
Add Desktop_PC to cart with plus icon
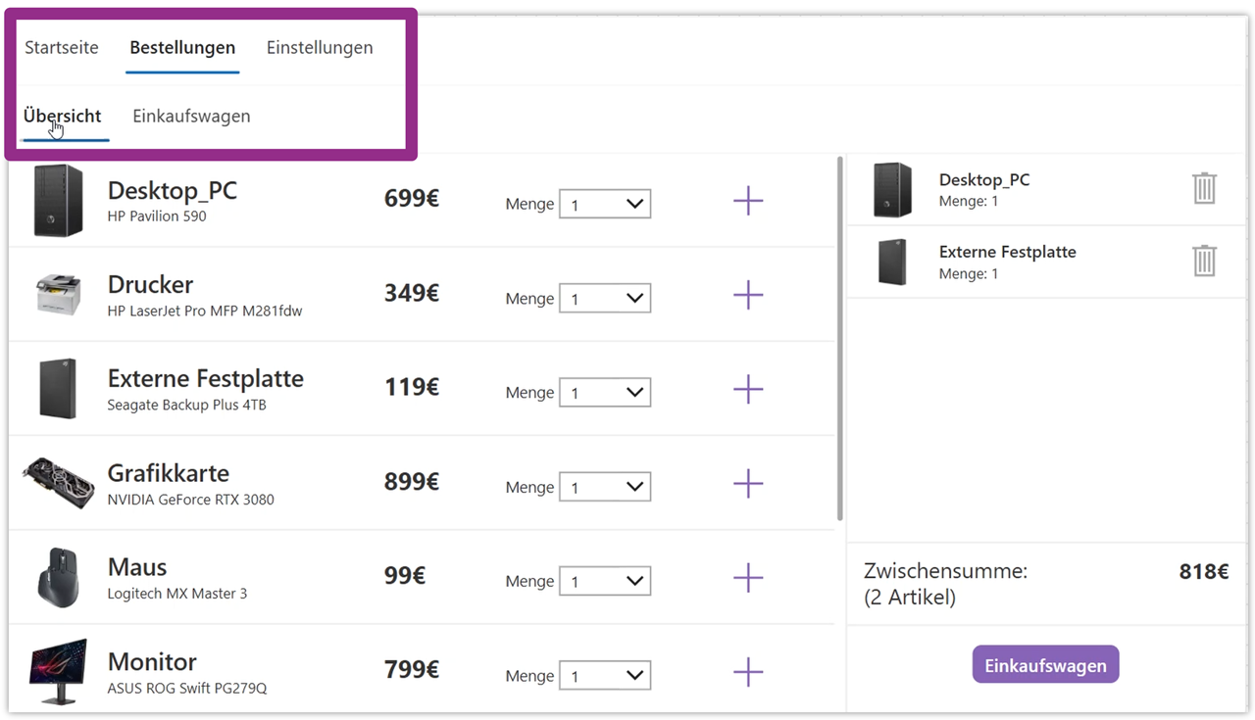point(748,202)
